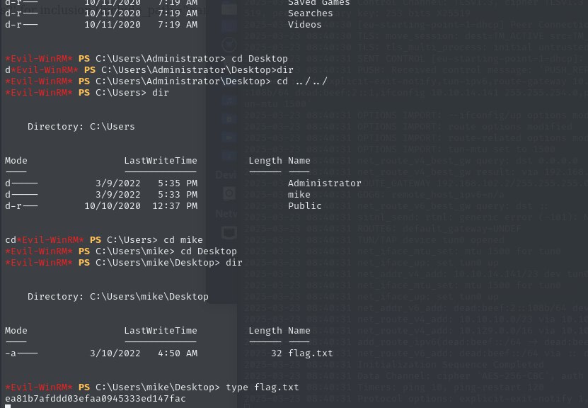The height and width of the screenshot is (408, 588).
Task: Click flag.txt in the directory listing
Action: point(310,353)
